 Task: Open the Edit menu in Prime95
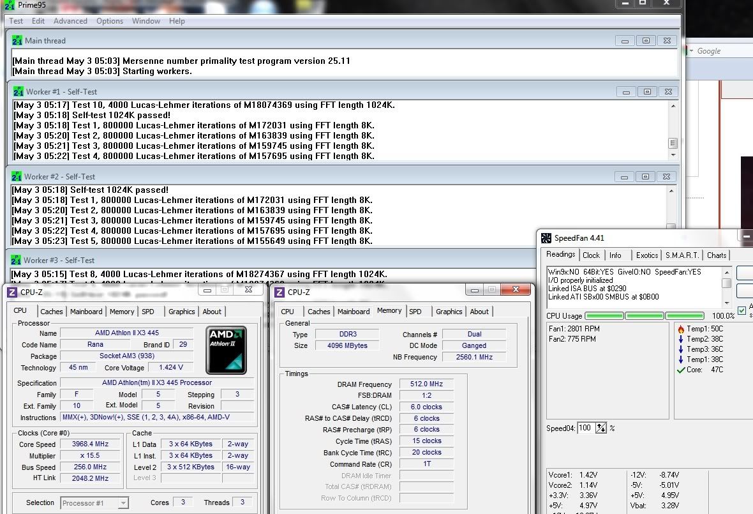click(38, 21)
